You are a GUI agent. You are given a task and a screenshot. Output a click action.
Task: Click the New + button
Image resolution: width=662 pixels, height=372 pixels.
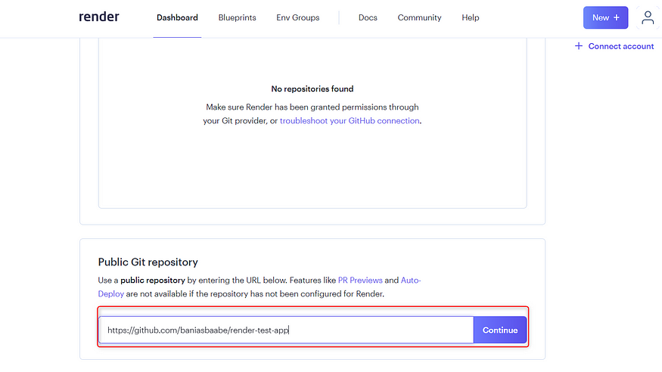coord(605,17)
